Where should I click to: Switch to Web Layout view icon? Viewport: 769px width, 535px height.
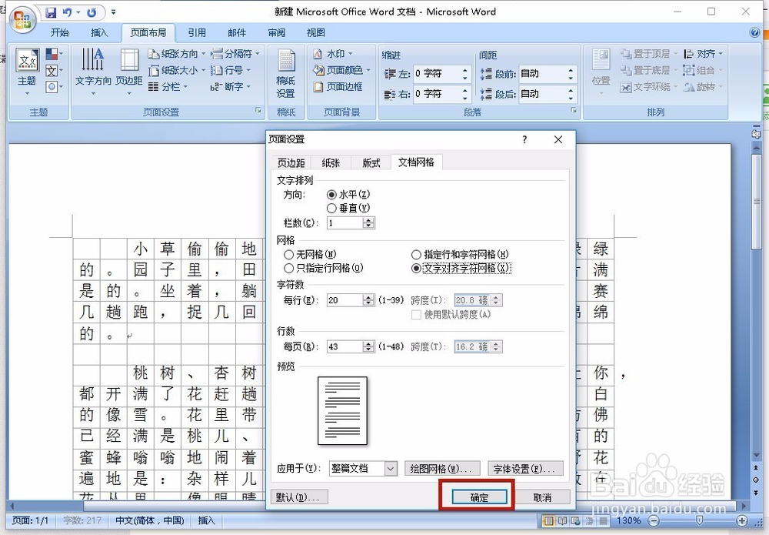click(x=575, y=521)
